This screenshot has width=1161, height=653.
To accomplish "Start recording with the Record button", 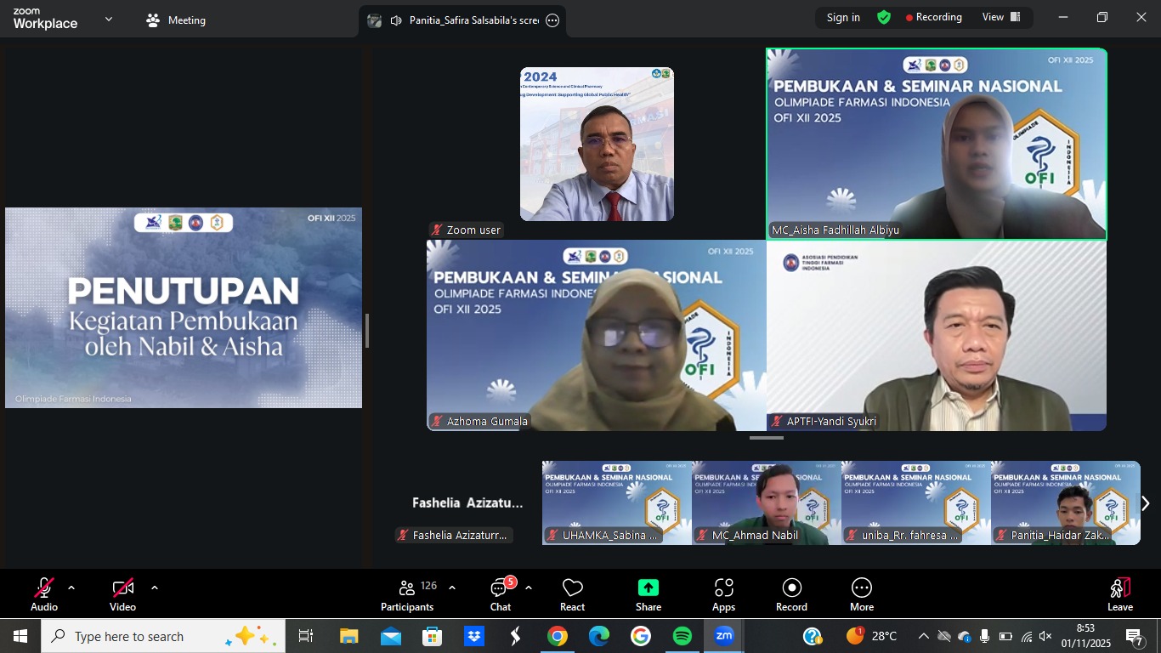I will pyautogui.click(x=791, y=594).
